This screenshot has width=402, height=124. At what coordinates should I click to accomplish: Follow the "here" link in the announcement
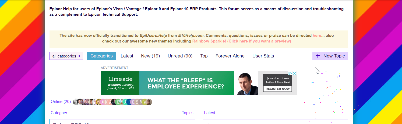point(317,36)
